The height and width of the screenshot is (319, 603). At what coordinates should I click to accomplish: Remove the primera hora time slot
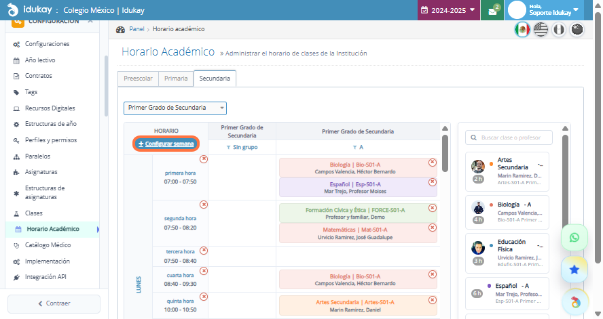point(204,158)
